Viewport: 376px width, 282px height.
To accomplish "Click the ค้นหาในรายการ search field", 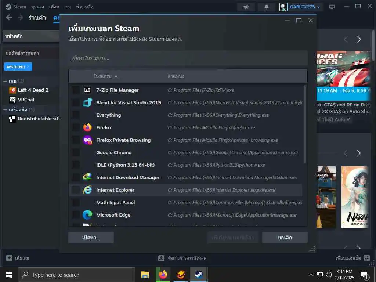I will point(188,58).
